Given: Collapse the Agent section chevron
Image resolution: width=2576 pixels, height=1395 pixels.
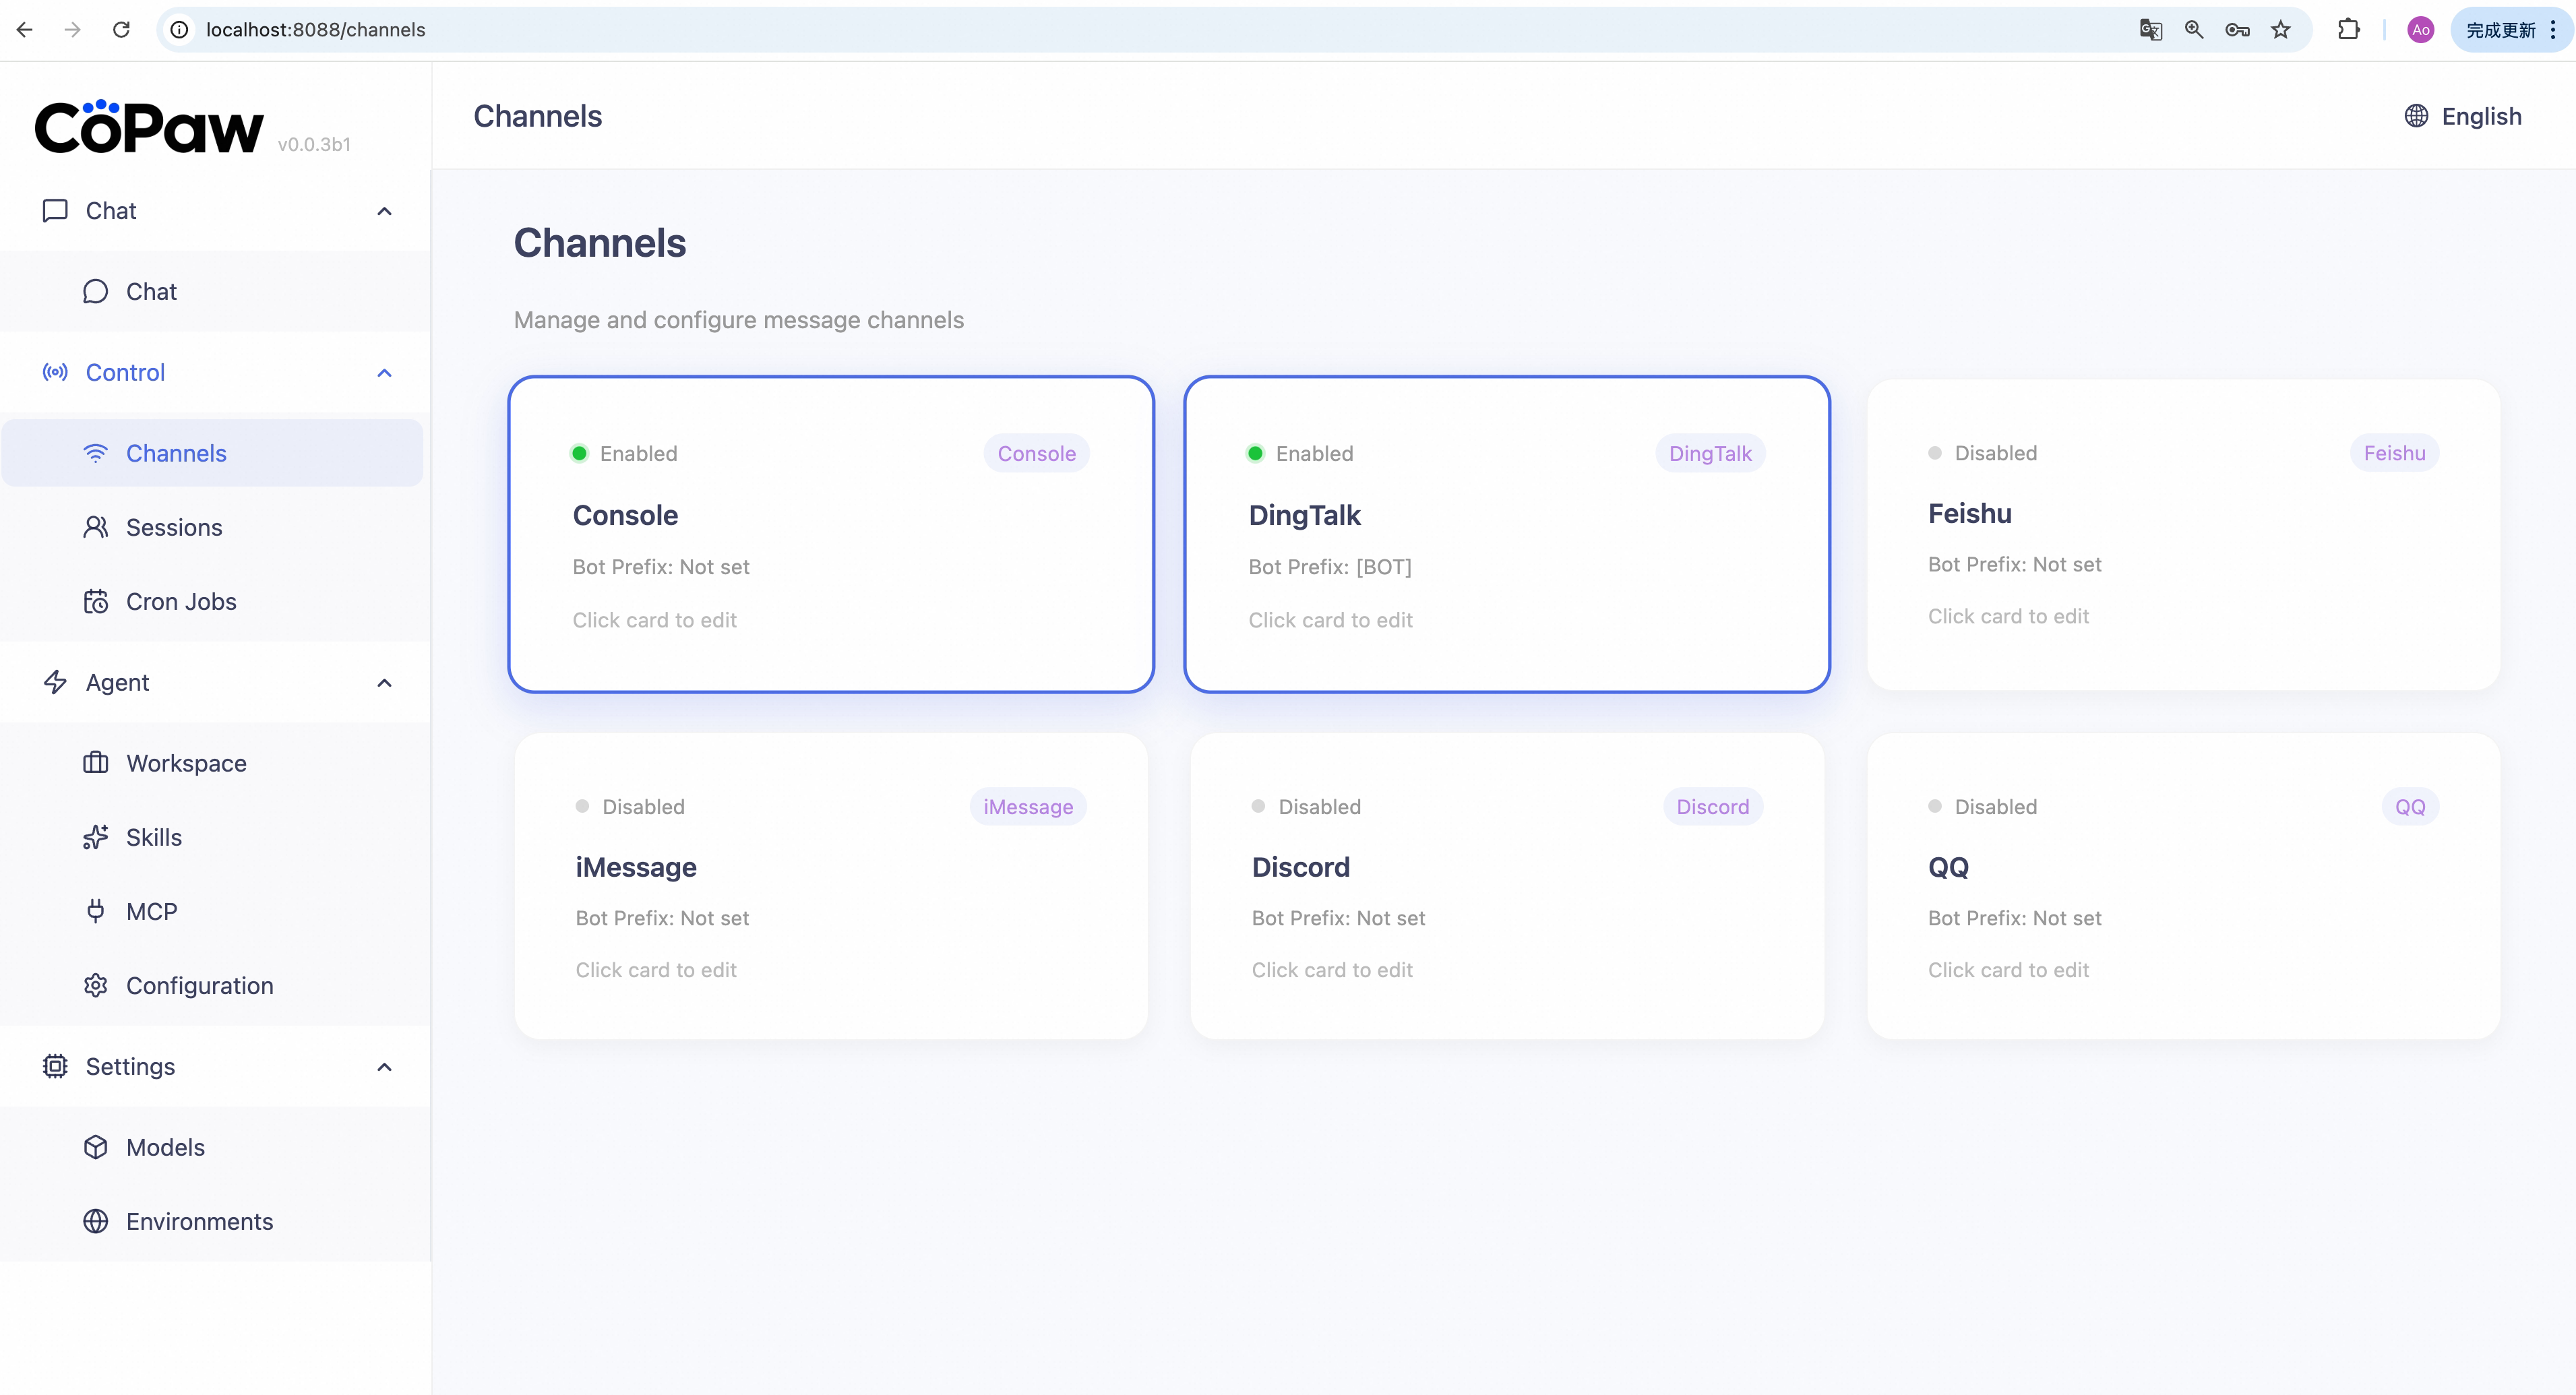Looking at the screenshot, I should click(384, 683).
